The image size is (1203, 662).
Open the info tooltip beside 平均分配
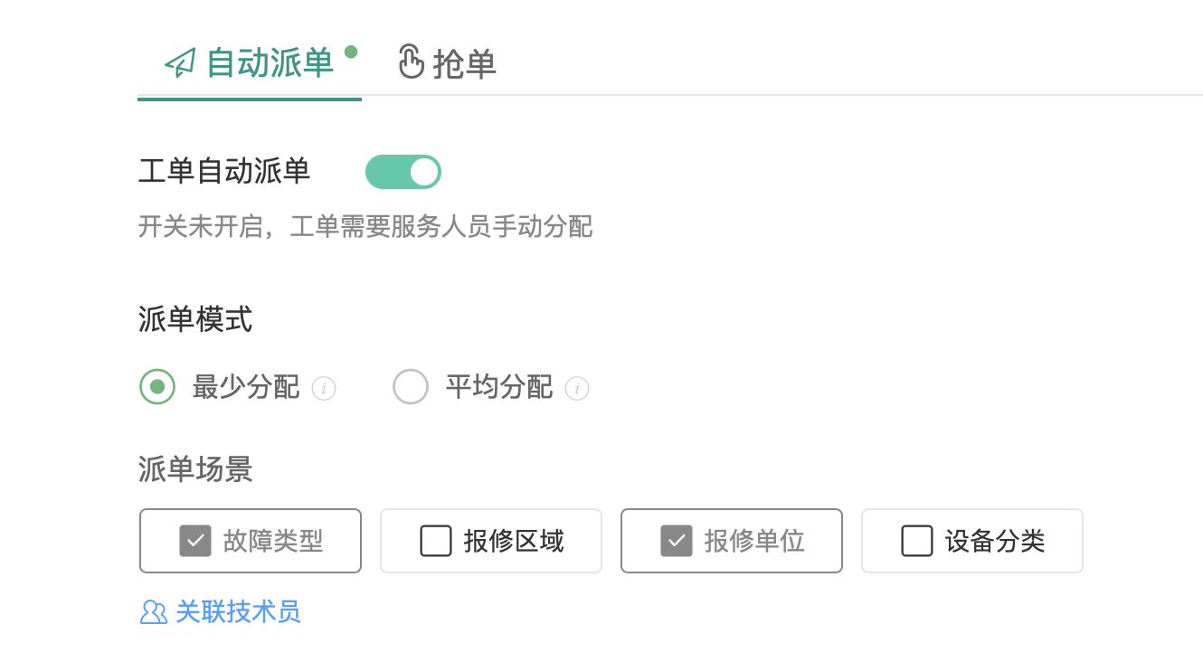[578, 387]
